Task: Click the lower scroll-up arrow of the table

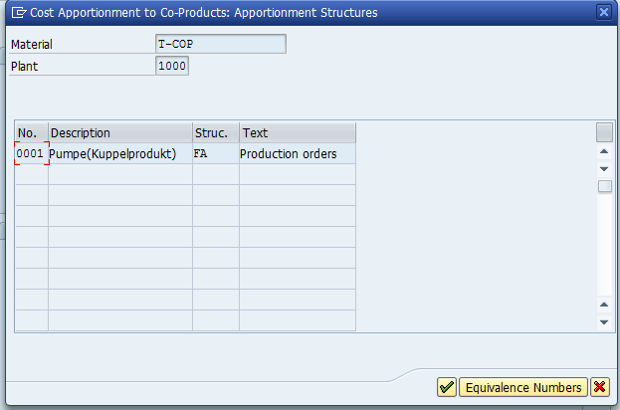Action: pos(604,304)
